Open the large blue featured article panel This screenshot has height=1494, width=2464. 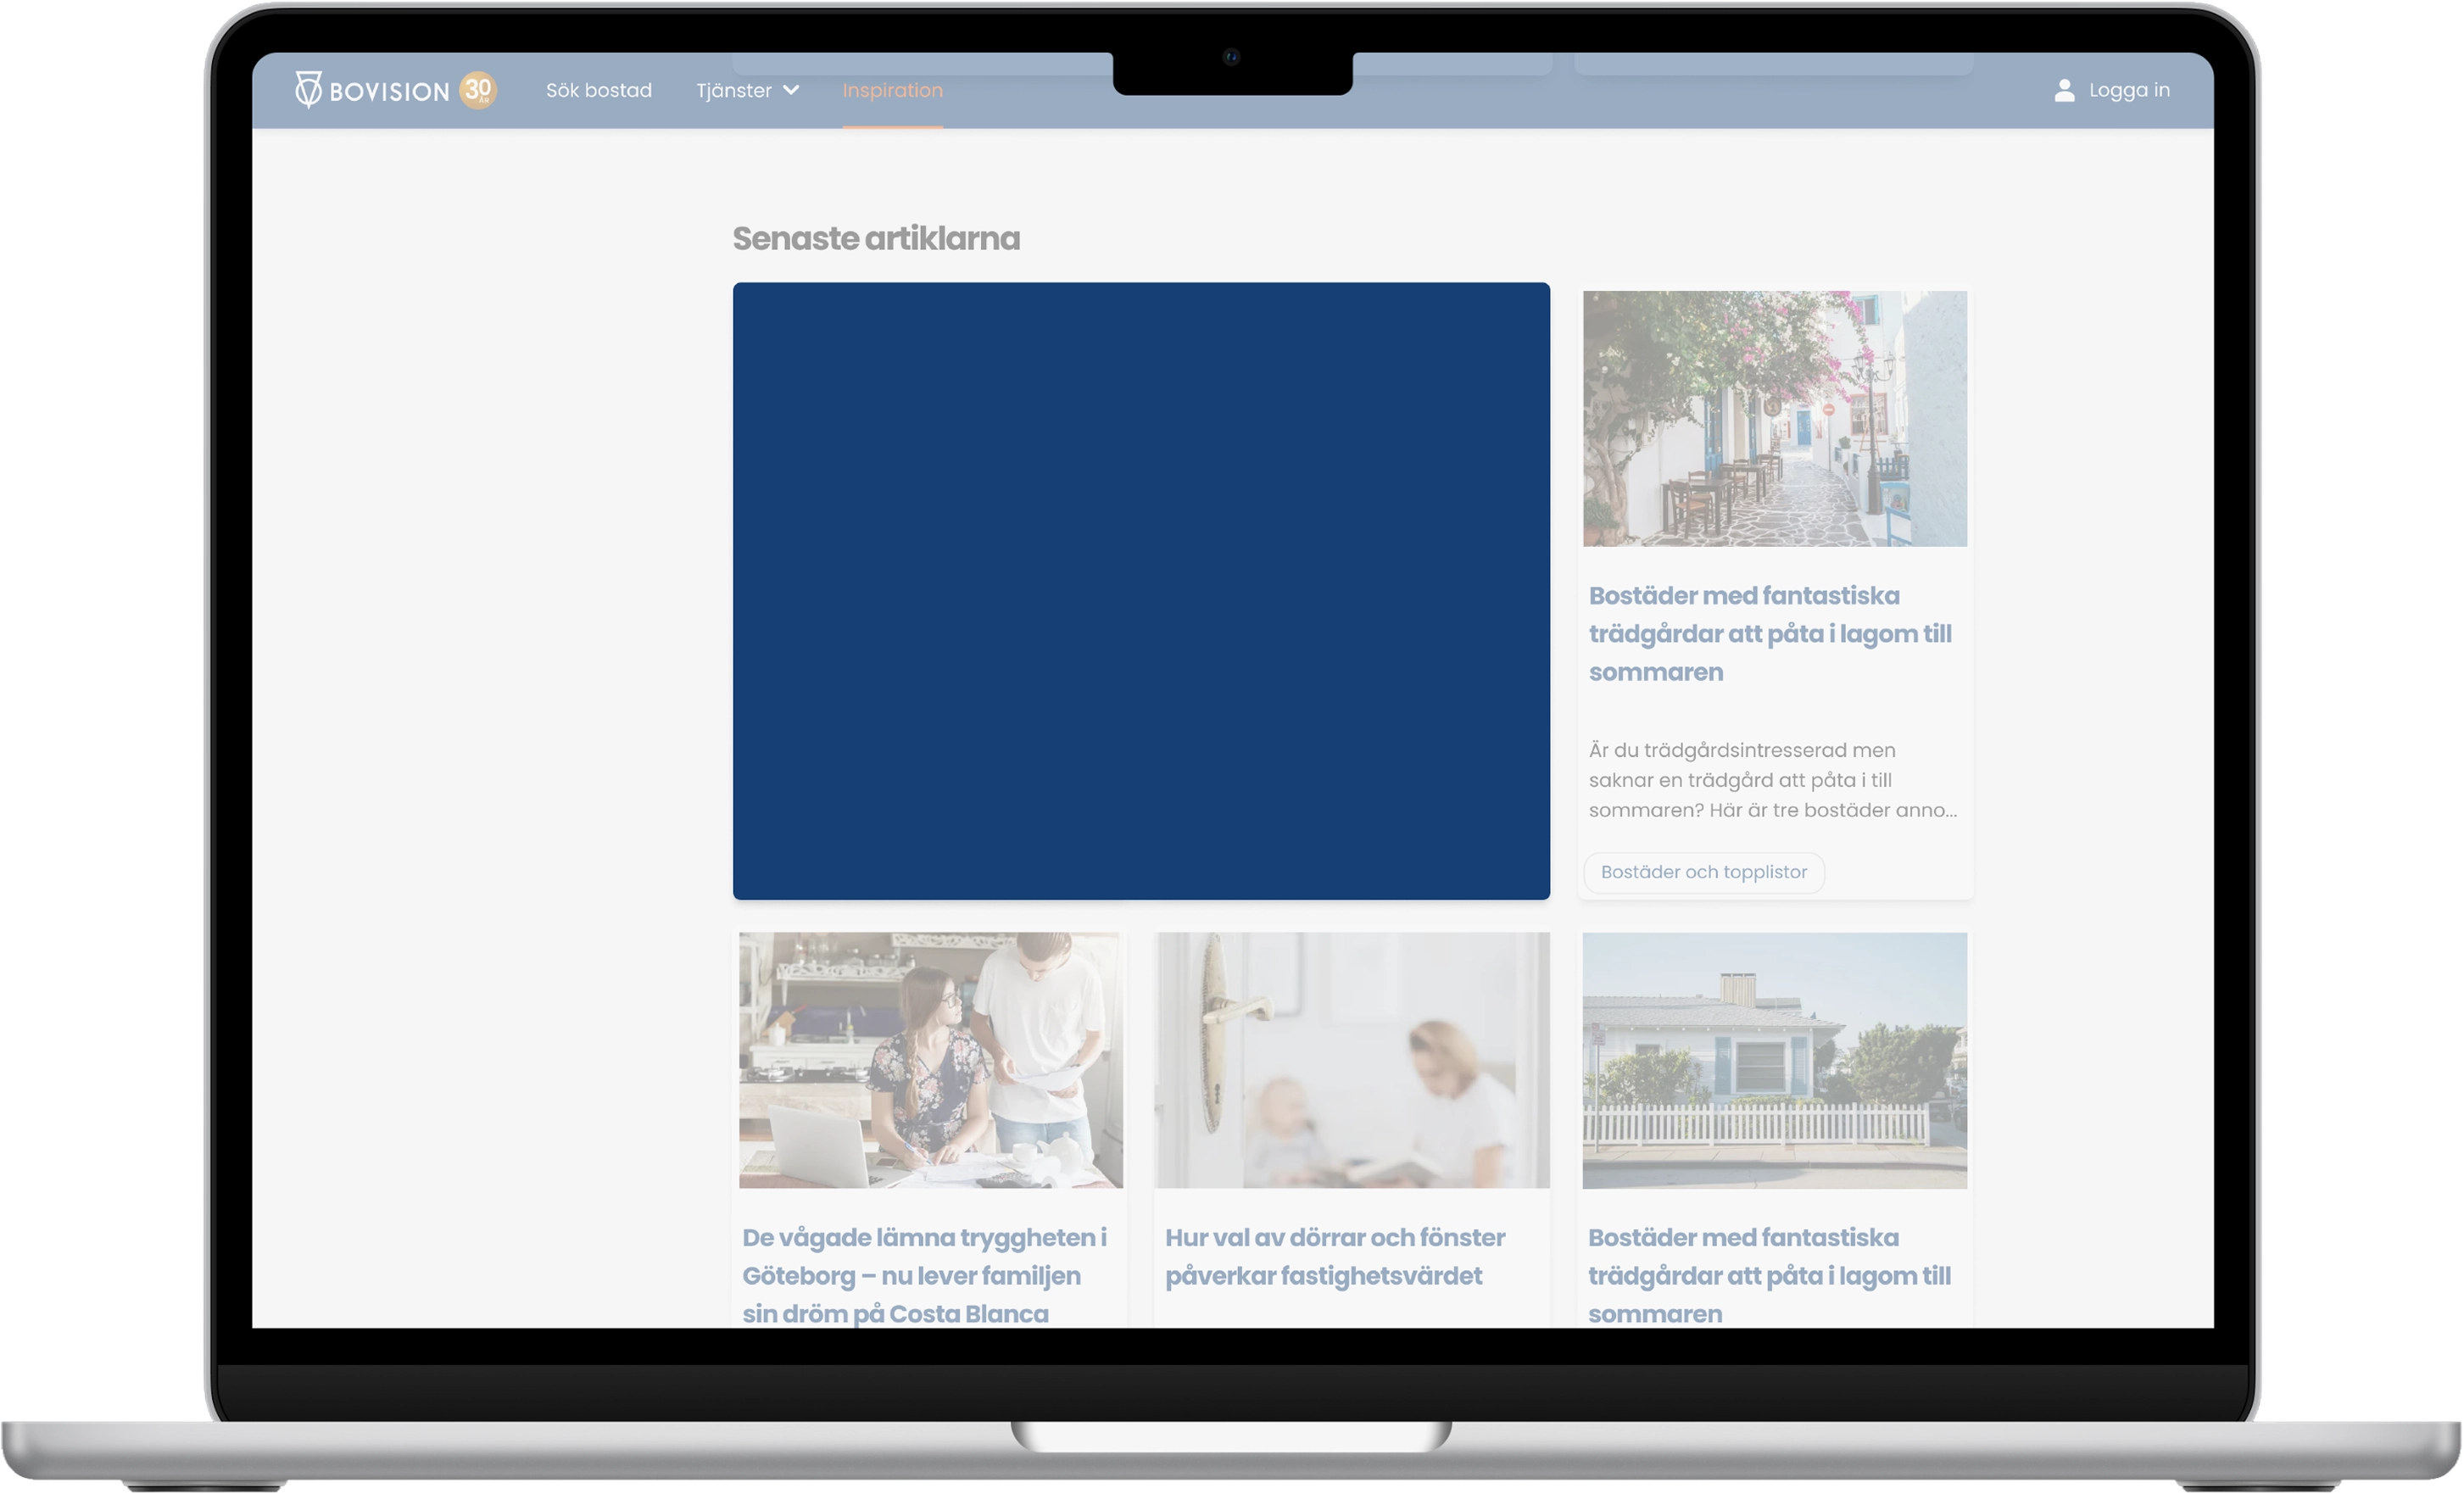pyautogui.click(x=1141, y=591)
